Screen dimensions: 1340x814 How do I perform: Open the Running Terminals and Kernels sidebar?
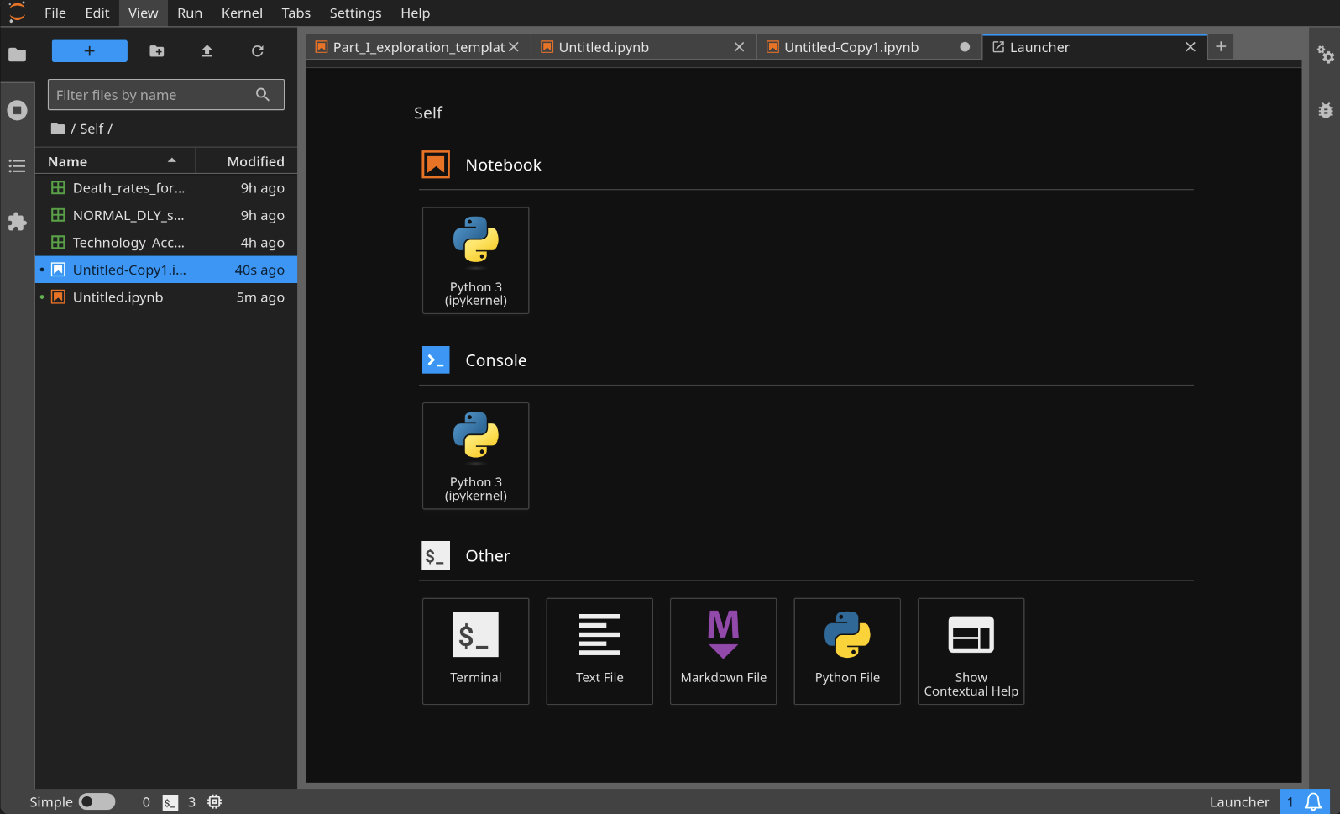coord(17,110)
